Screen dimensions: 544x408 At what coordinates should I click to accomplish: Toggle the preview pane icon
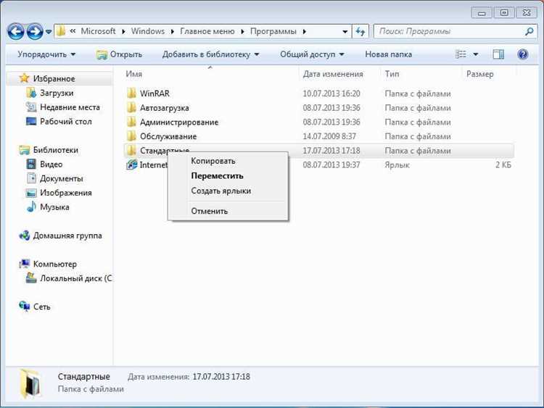point(498,54)
